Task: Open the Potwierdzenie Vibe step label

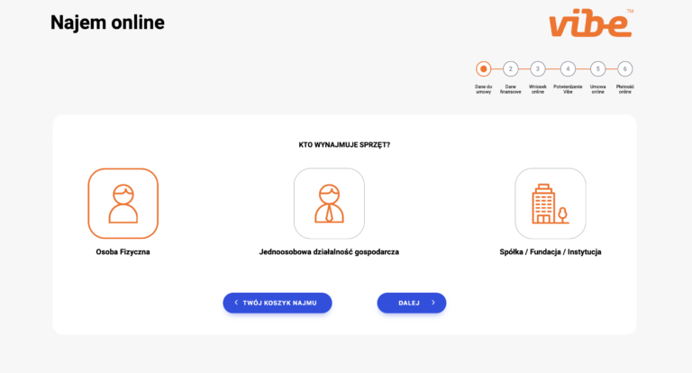Action: point(568,89)
